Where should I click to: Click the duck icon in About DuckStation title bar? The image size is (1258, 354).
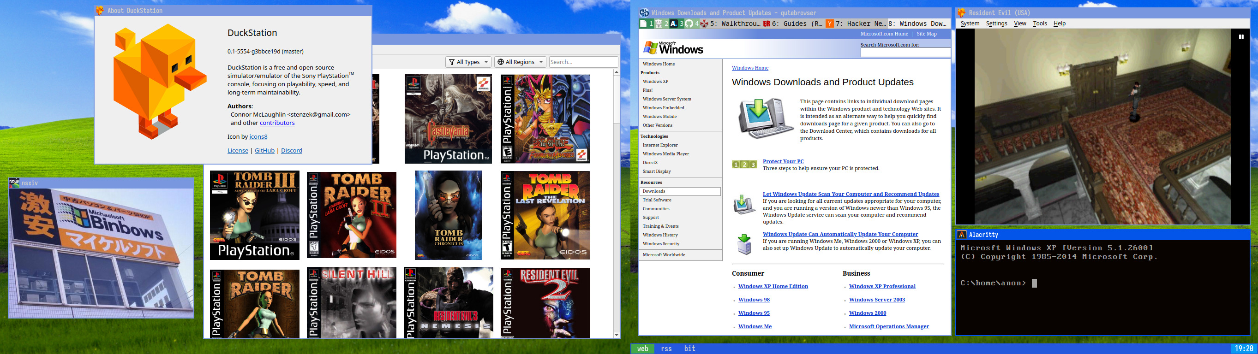(x=100, y=10)
